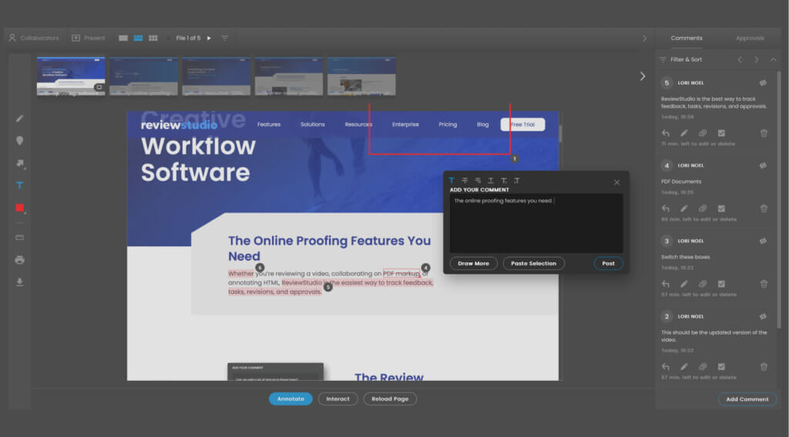Reply to comment 5
The width and height of the screenshot is (789, 437).
point(666,133)
